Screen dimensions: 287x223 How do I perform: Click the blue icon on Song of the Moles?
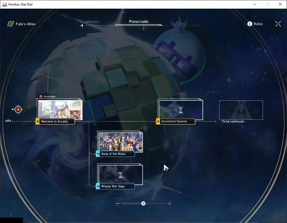98,154
